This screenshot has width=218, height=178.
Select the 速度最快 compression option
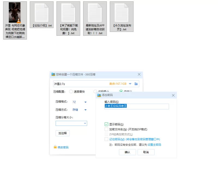coord(71,92)
